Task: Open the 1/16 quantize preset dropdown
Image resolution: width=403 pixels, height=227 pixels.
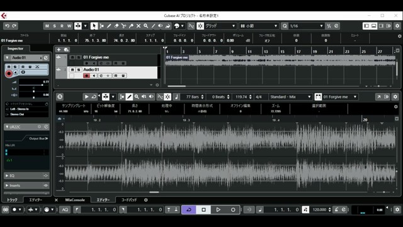Action: (x=306, y=26)
